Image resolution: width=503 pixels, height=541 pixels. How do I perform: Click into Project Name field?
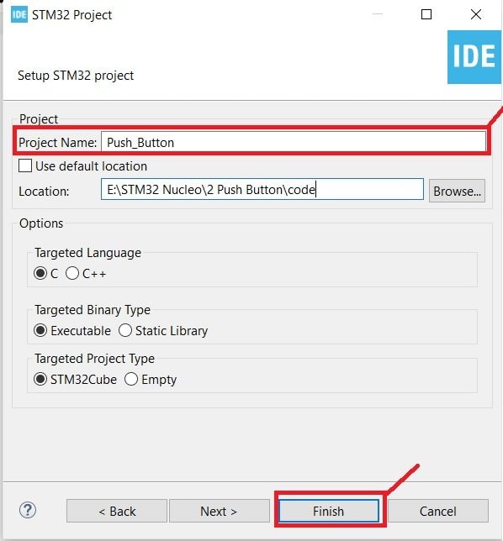point(294,142)
